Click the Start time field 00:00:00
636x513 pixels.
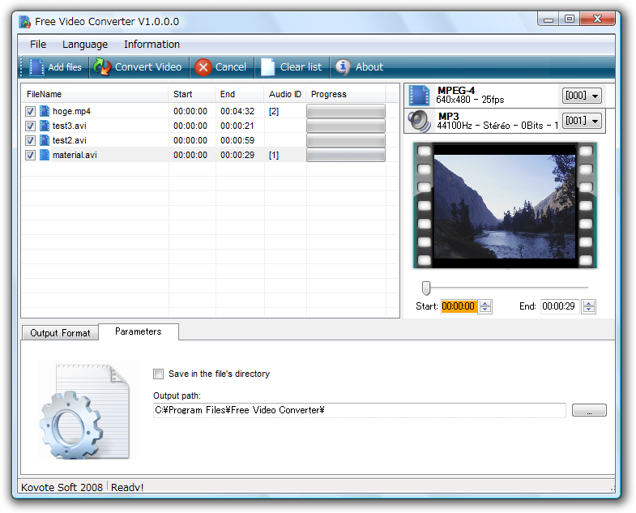459,306
